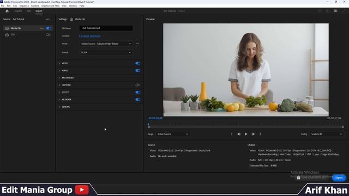The width and height of the screenshot is (349, 196).
Task: Play the export preview
Action: pyautogui.click(x=246, y=134)
